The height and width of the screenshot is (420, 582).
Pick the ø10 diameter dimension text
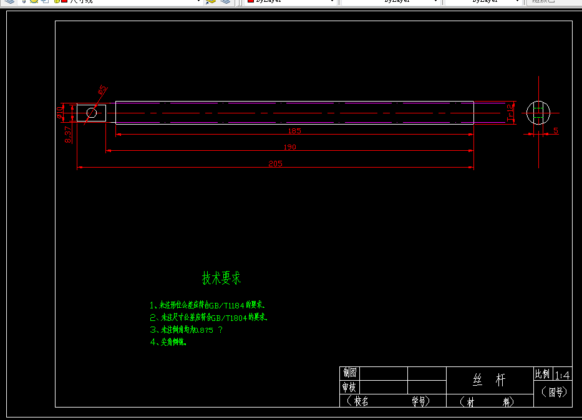point(60,112)
